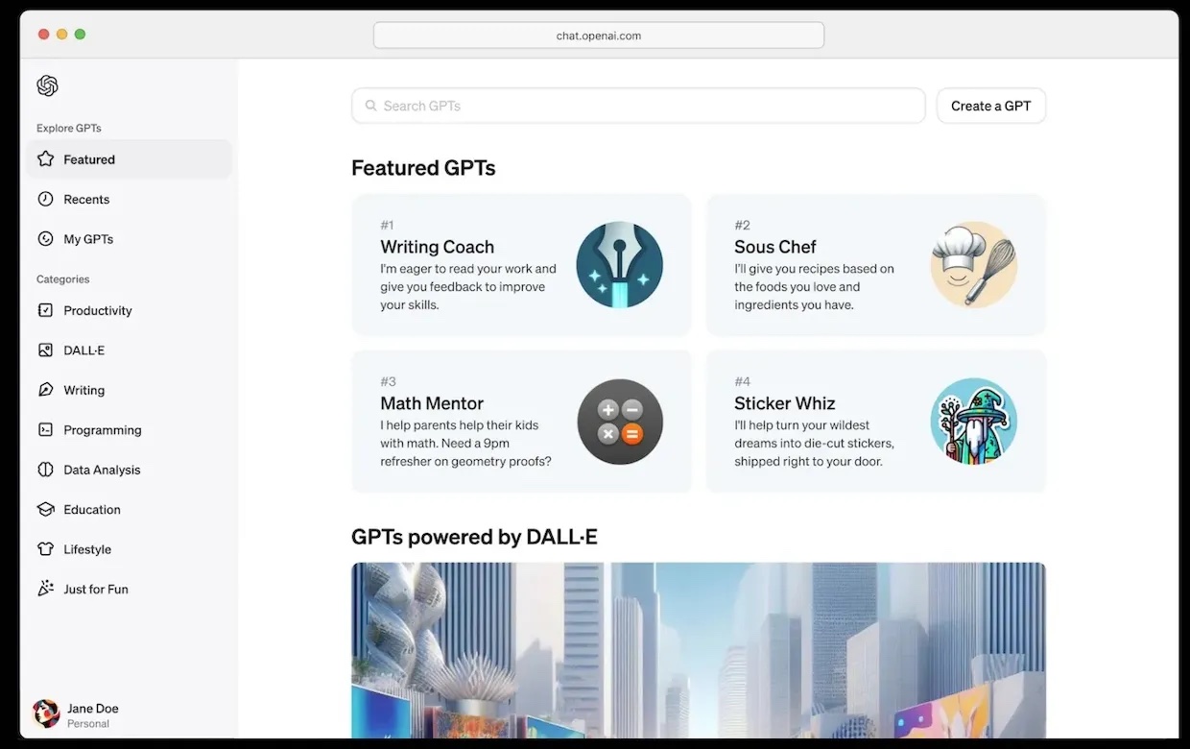
Task: Focus the Search GPTs field
Action: point(638,106)
